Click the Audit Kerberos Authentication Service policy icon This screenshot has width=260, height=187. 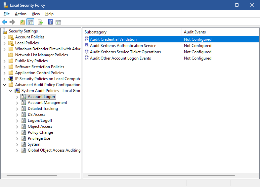click(87, 46)
